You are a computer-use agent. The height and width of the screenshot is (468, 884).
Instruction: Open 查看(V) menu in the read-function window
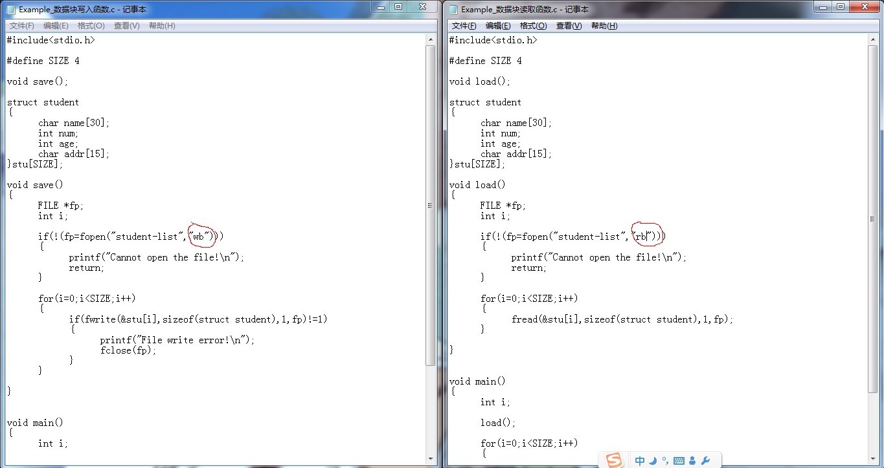click(569, 26)
